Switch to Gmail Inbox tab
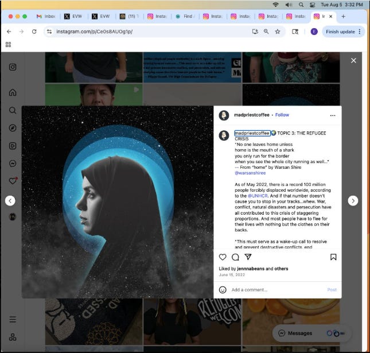 (46, 16)
